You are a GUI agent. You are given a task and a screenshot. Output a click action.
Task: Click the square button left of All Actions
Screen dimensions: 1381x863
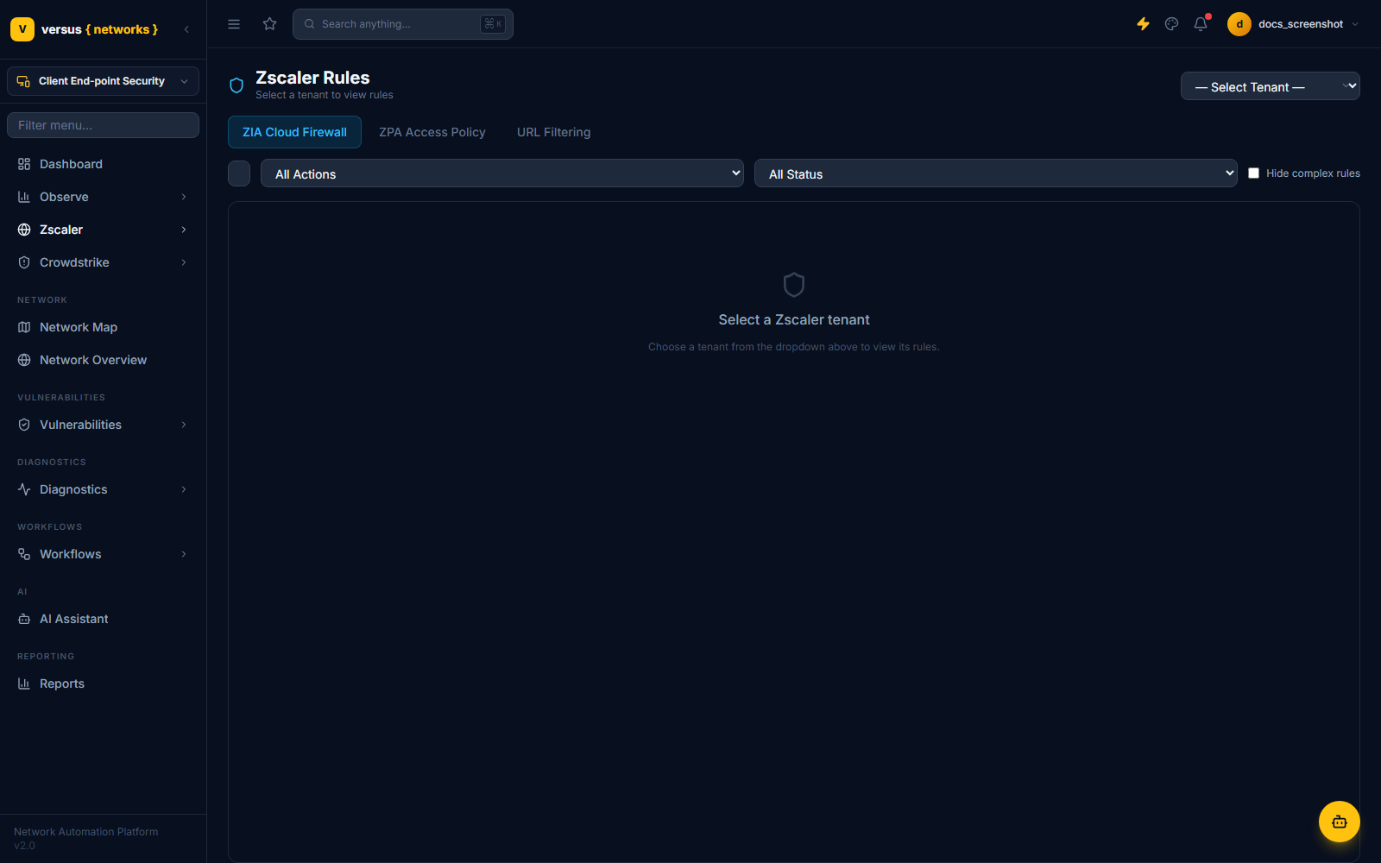(239, 173)
